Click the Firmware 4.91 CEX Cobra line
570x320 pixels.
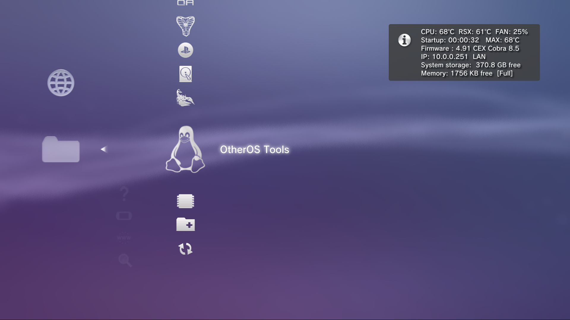coord(470,48)
